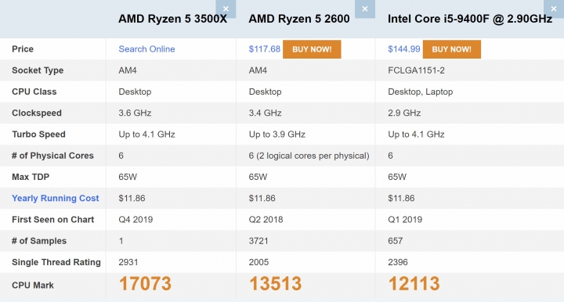564x302 pixels.
Task: Click BUY NOW! for AMD Ryzen 5 2600
Action: [312, 49]
